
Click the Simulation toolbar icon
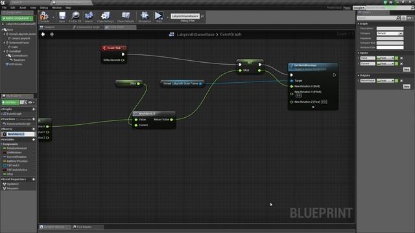[145, 16]
